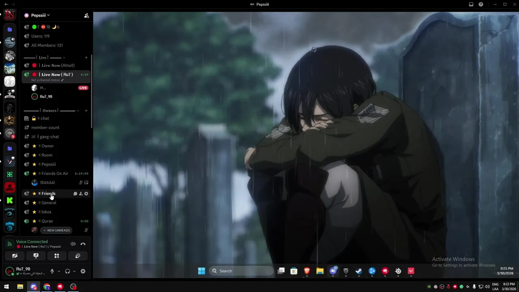Click the 8:23 PM taskbar clock
The image size is (519, 292).
(x=509, y=287)
